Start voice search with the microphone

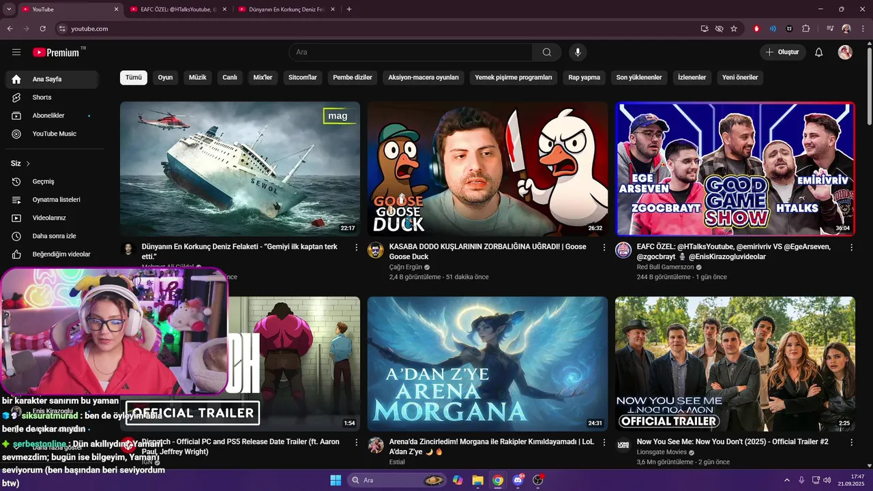coord(578,53)
